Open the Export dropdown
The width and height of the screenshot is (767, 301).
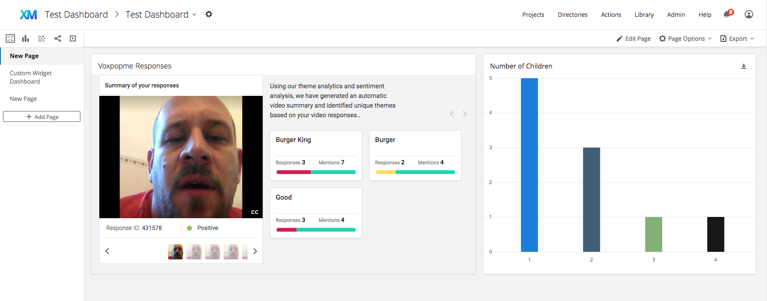click(x=737, y=39)
